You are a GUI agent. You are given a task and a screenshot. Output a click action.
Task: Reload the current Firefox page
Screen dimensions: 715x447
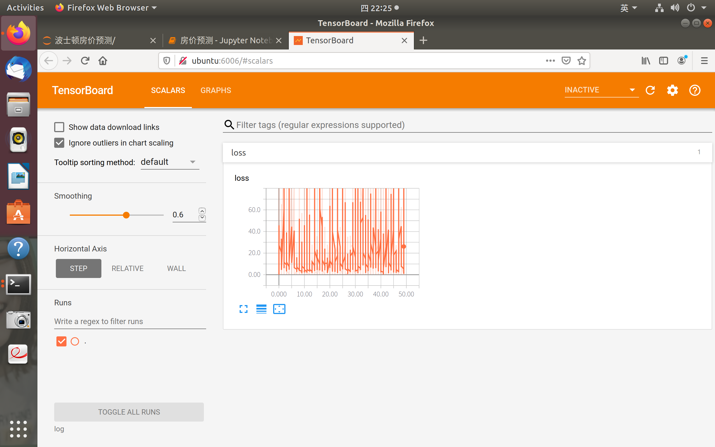(85, 61)
